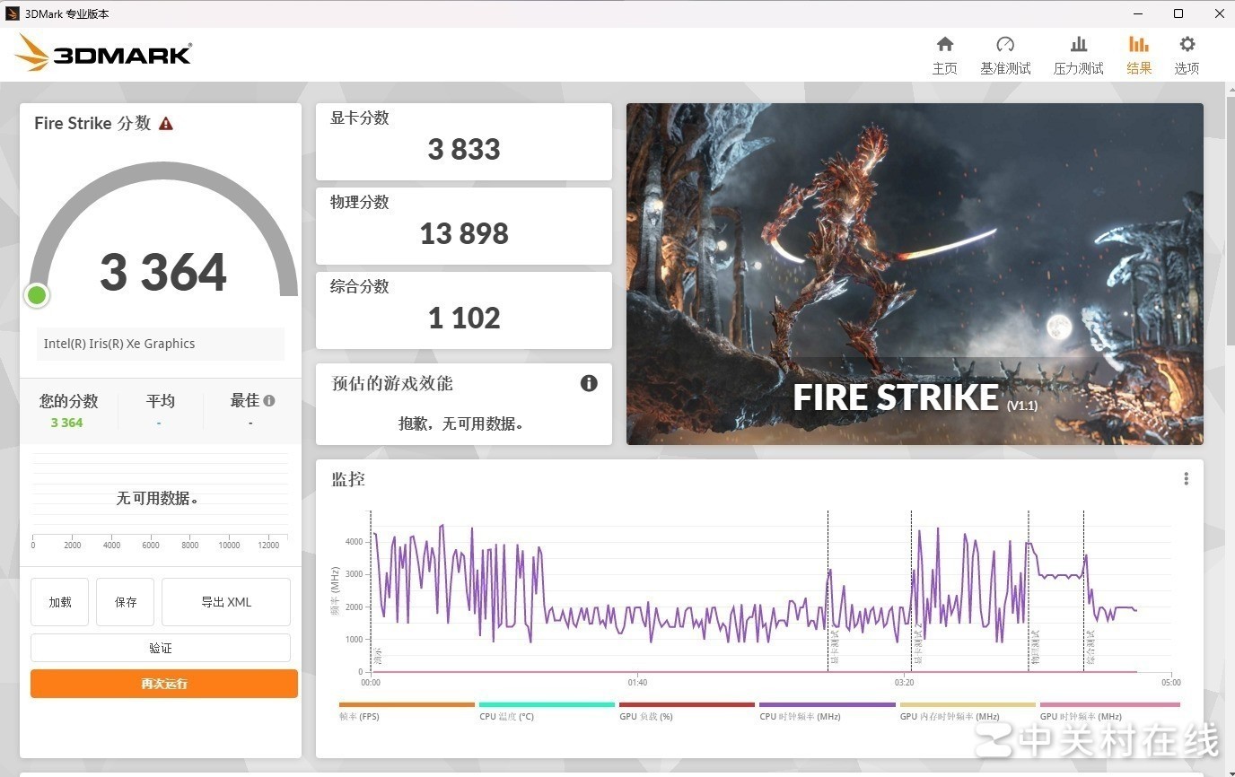Click info icon in estimated game performance
This screenshot has height=777, width=1235.
click(x=589, y=383)
